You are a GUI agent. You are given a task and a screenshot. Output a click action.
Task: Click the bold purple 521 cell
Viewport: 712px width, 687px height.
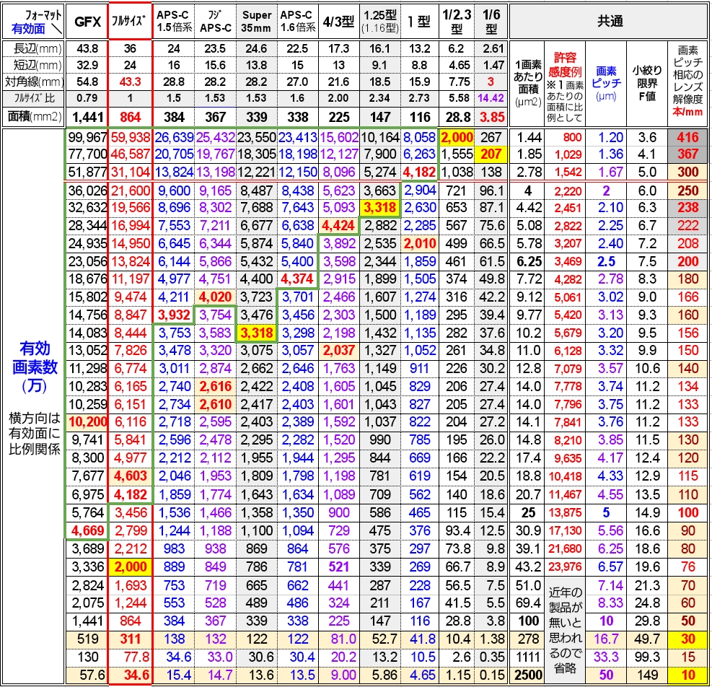click(339, 567)
